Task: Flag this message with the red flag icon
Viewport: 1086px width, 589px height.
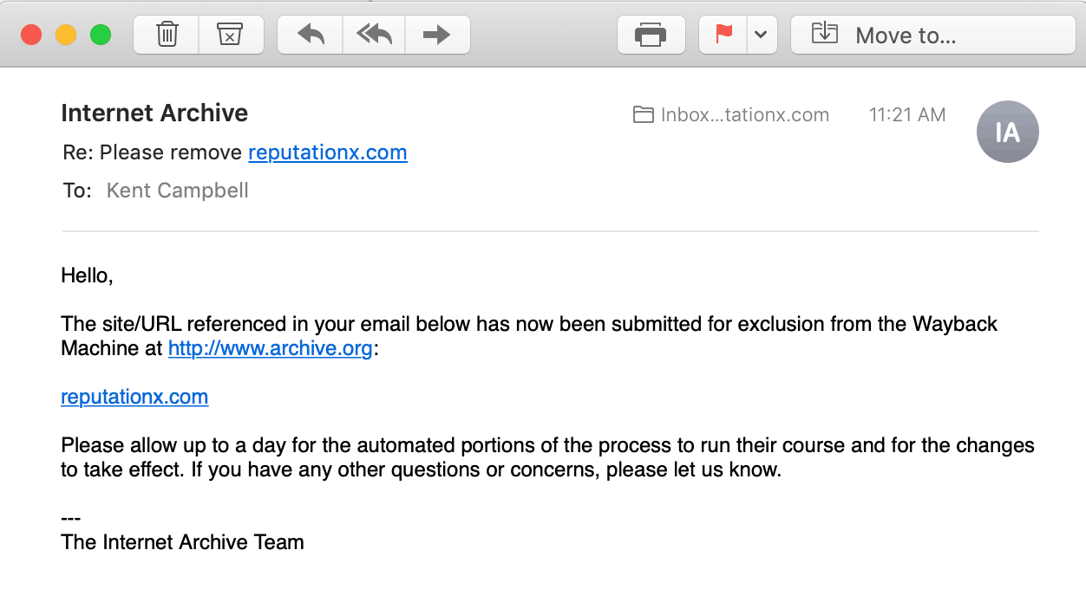Action: (722, 34)
